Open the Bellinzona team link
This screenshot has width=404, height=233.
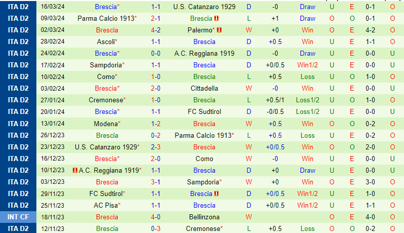coord(204,217)
